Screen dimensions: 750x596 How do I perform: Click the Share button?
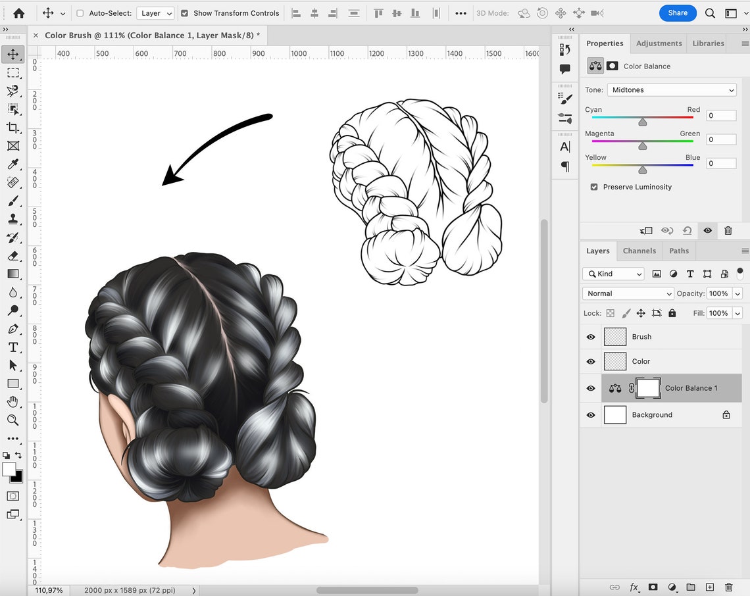(678, 12)
